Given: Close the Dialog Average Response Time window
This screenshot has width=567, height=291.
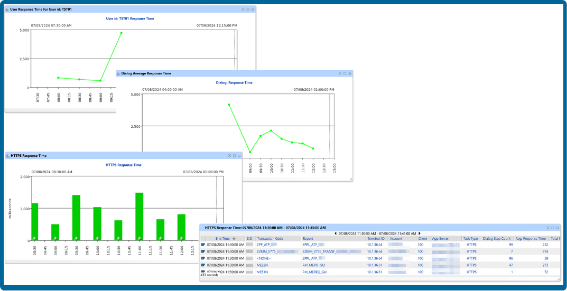Looking at the screenshot, I should coord(340,73).
